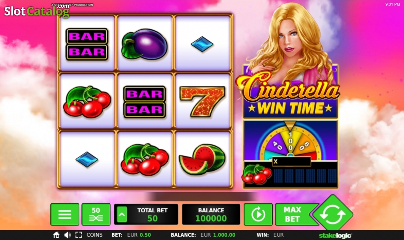The width and height of the screenshot is (404, 240).
Task: Select the watermelon symbol
Action: point(202,160)
